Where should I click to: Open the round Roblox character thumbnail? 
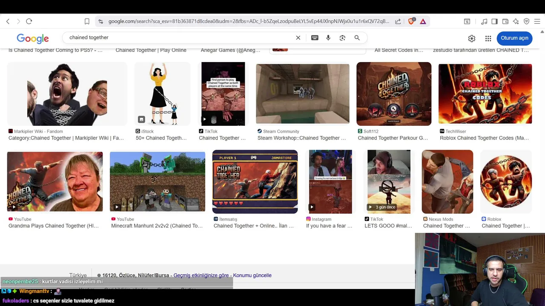pos(506,181)
